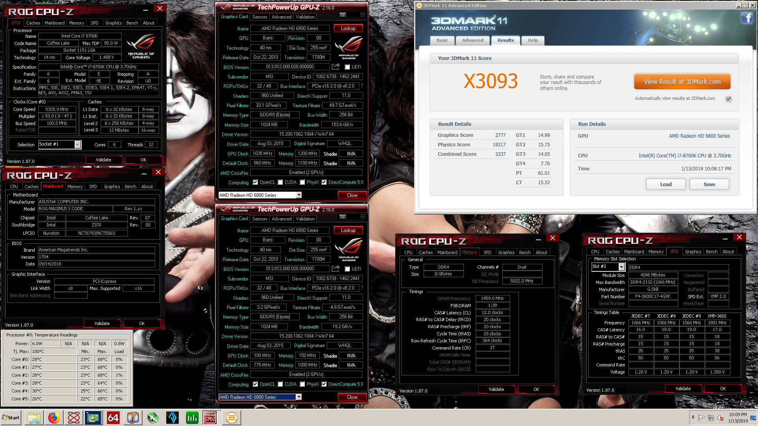Click BIOS share icon in upper GPU-Z window

[x=336, y=67]
